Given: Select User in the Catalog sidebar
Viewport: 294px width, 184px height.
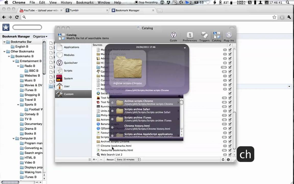Looking at the screenshot, I should click(x=73, y=86).
